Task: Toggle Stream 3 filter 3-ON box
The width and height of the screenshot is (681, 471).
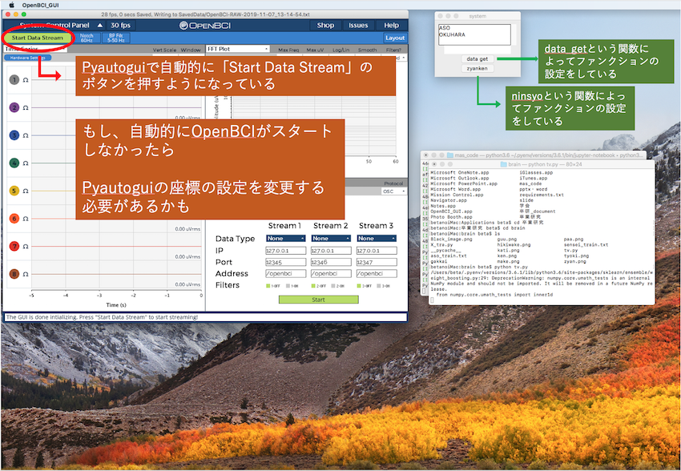Action: click(x=379, y=285)
